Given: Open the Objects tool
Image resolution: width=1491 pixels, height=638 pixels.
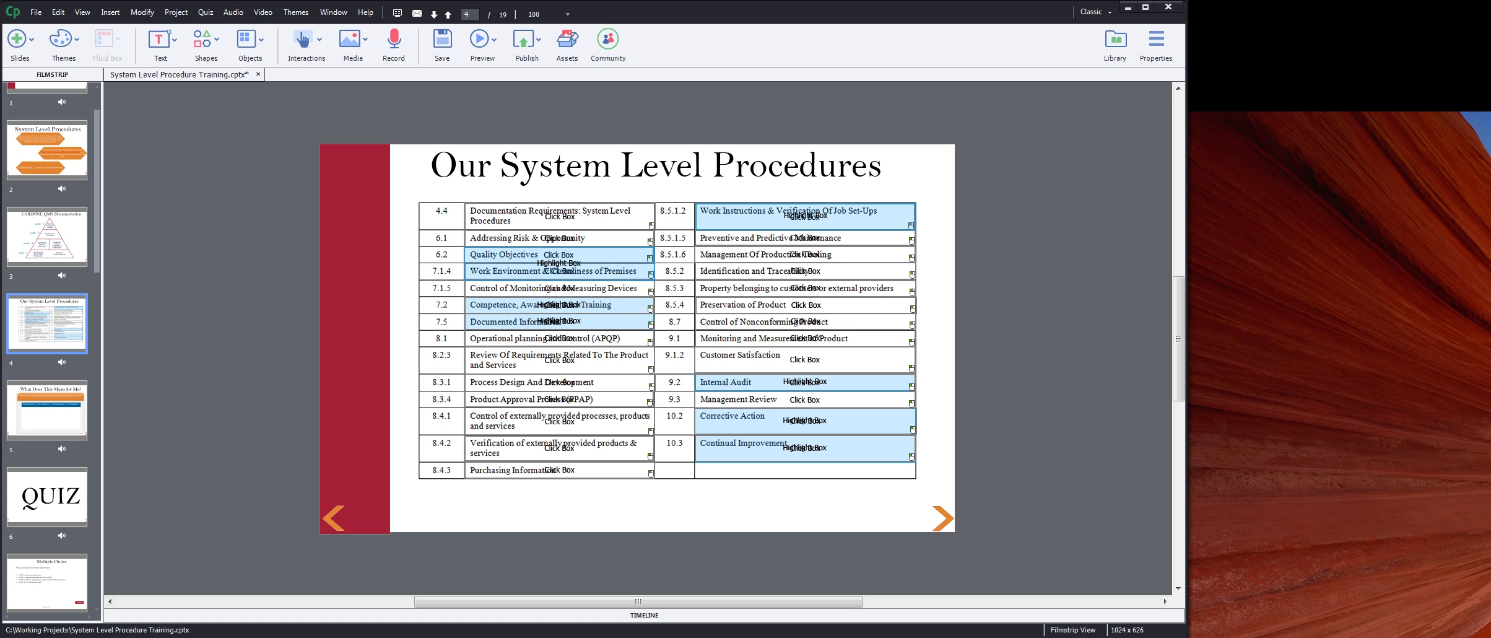Looking at the screenshot, I should 246,39.
